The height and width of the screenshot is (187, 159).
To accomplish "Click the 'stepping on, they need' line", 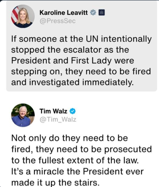I will pos(81,72).
